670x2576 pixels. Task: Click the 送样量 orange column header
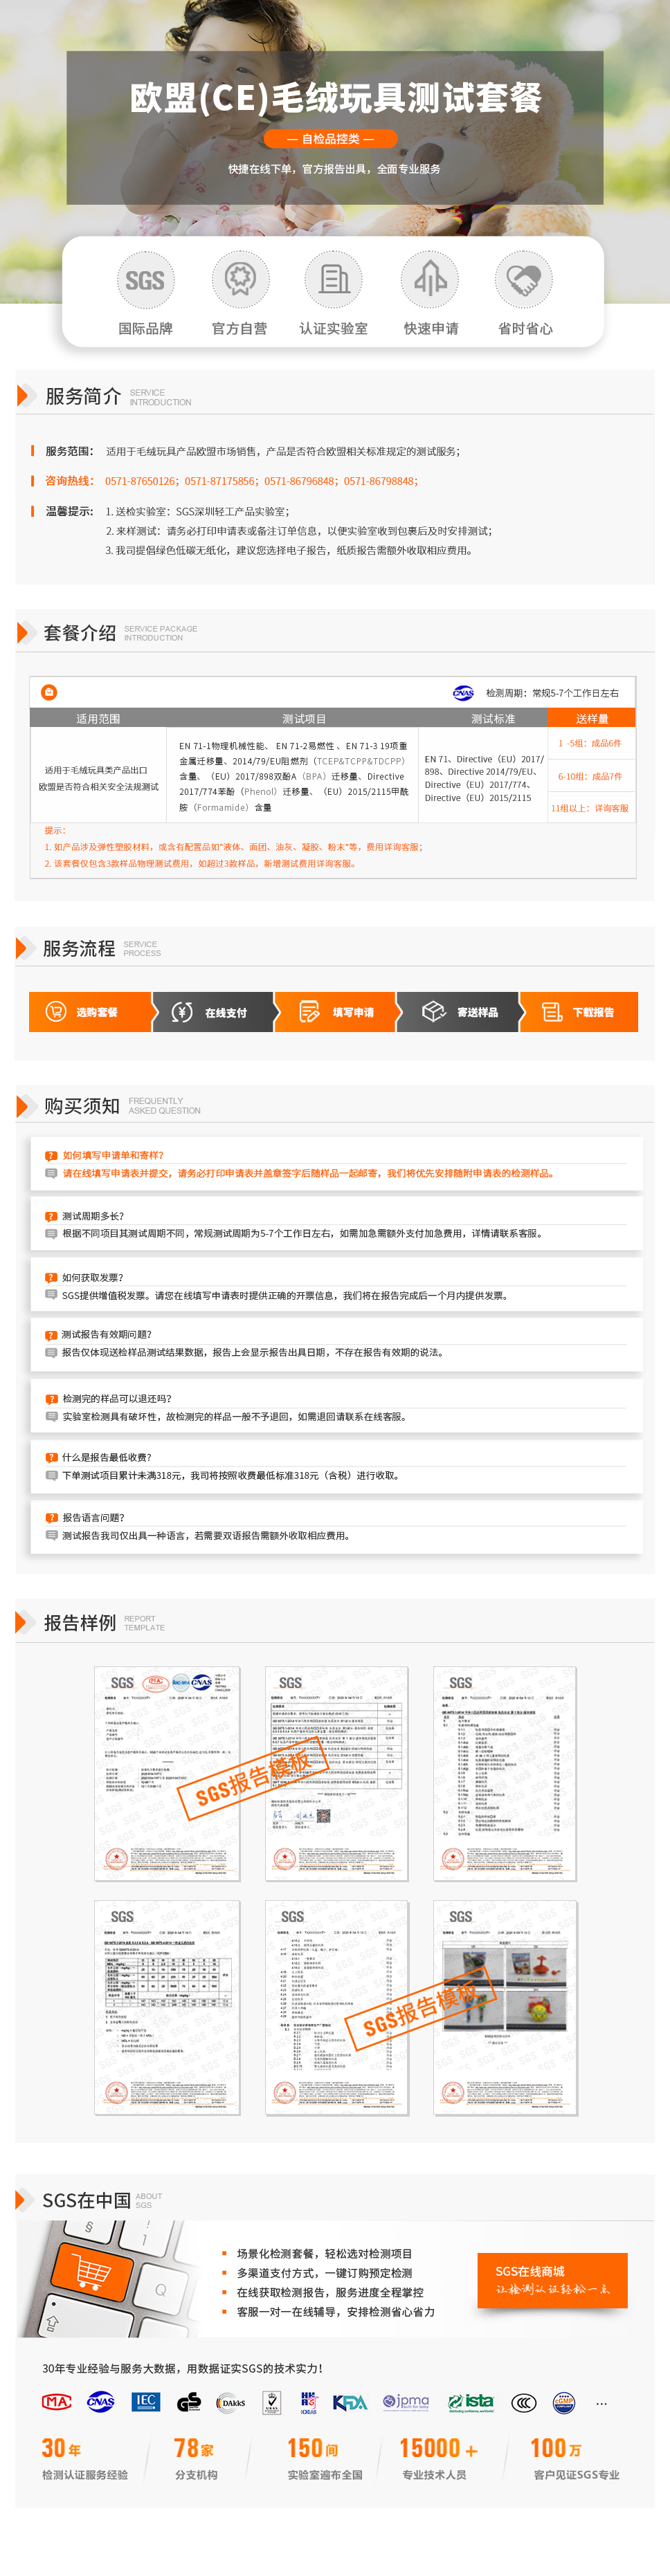592,718
